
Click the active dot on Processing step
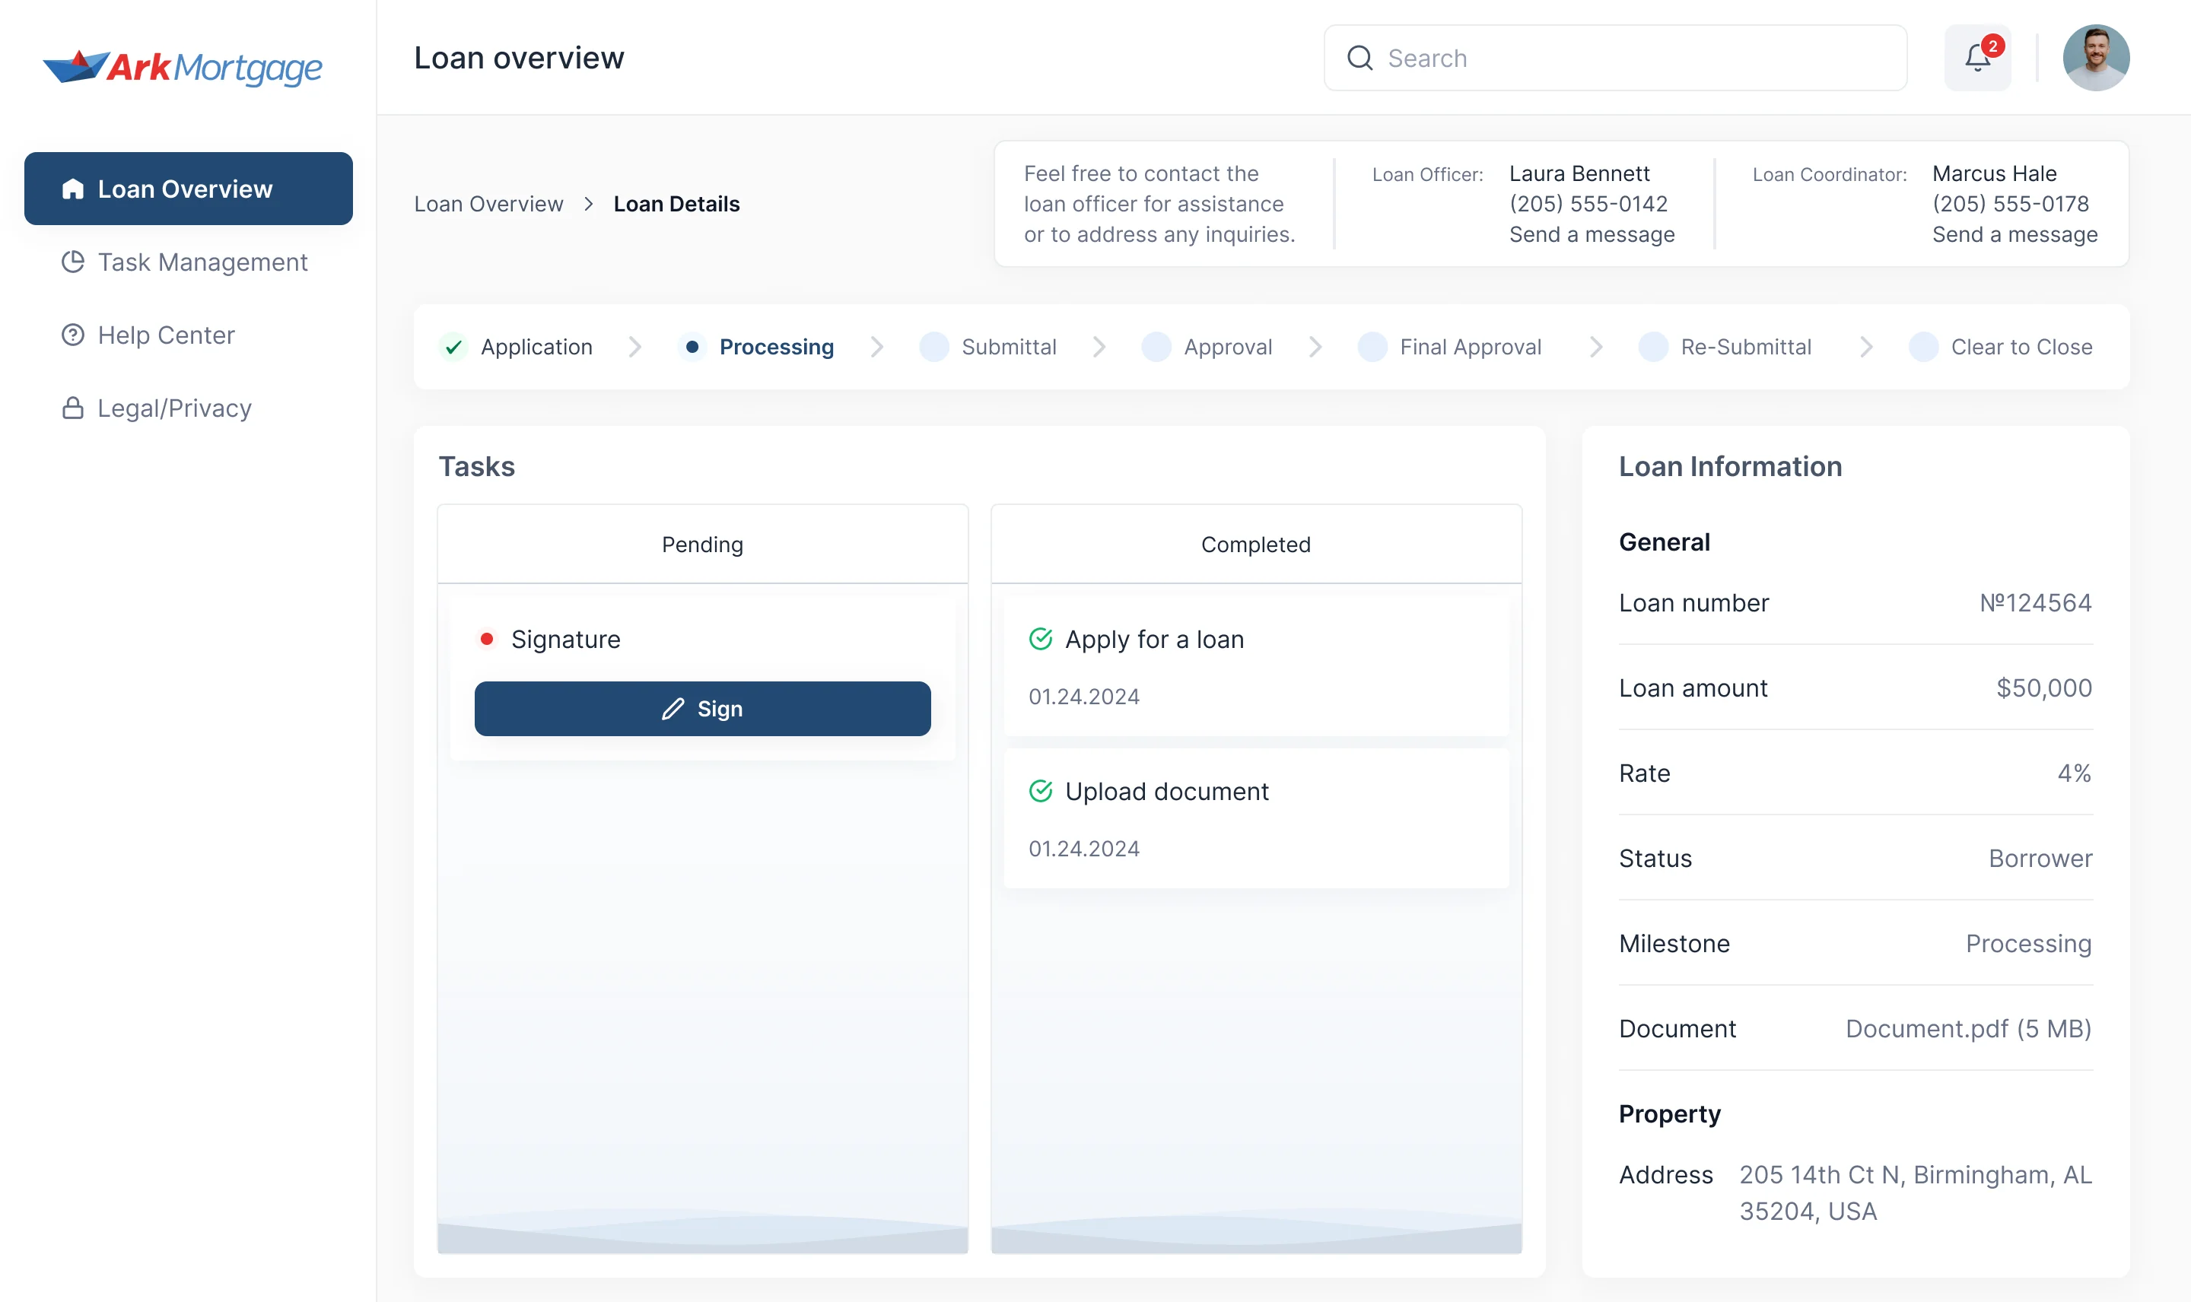692,348
